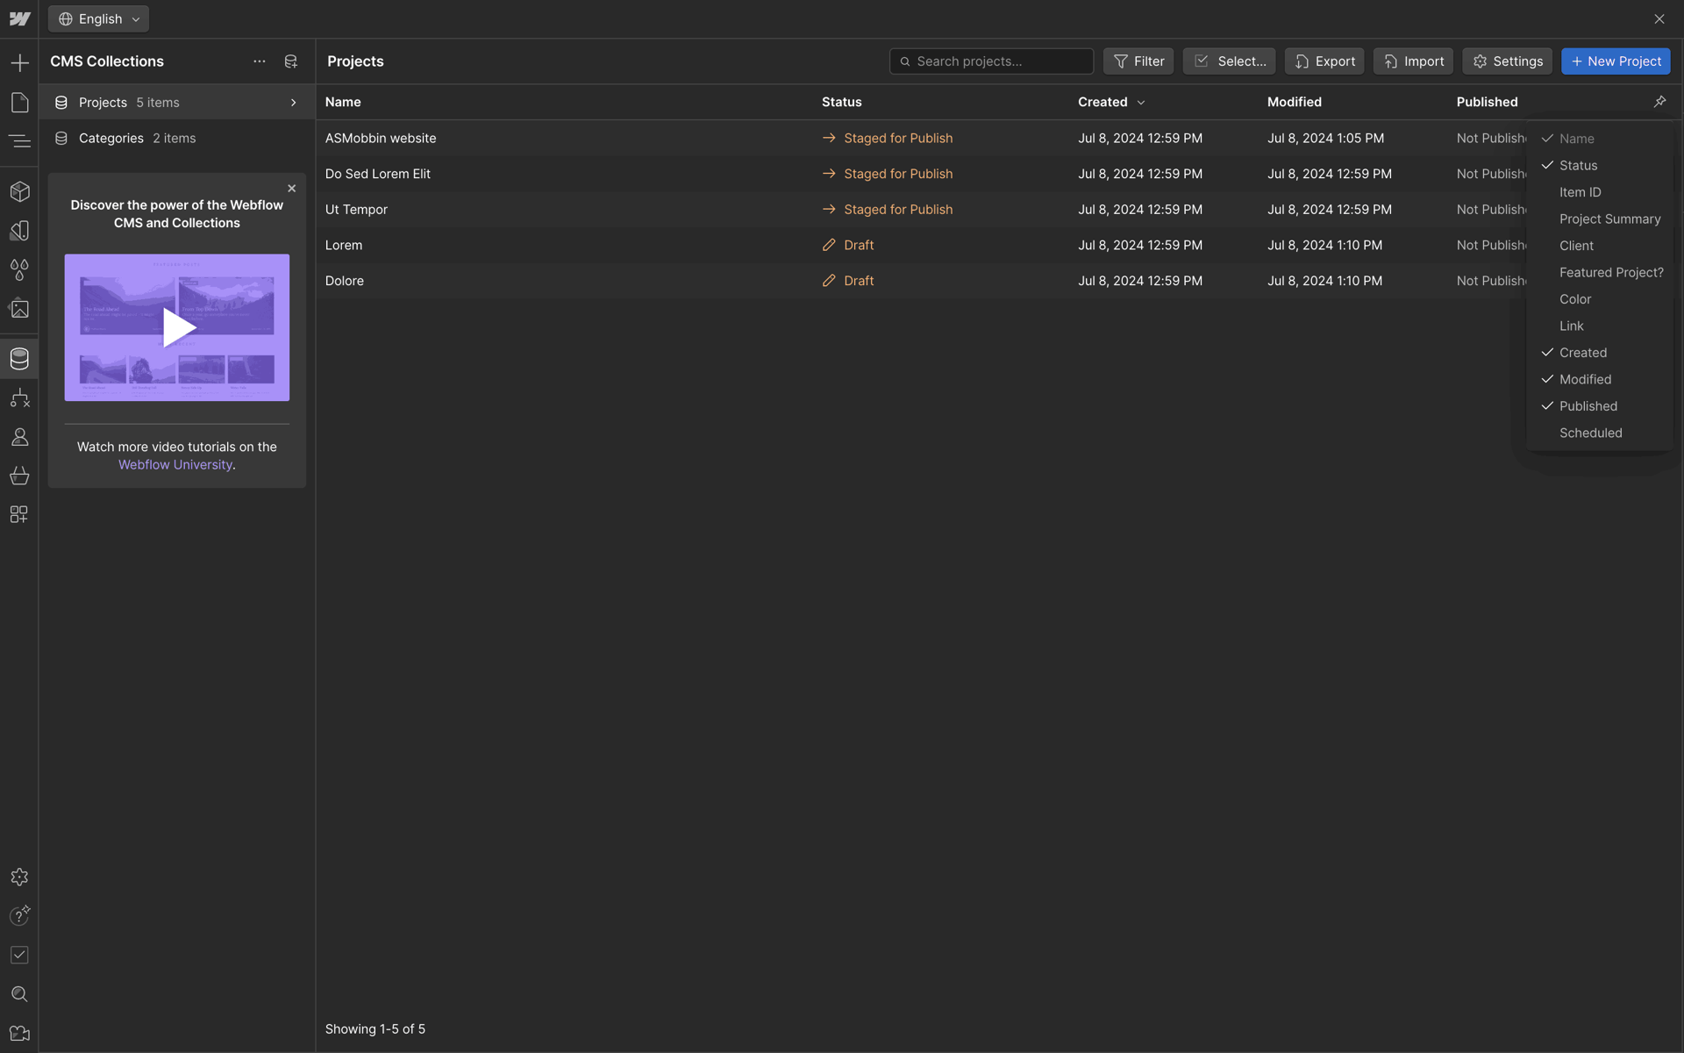
Task: Open the Filter options
Action: tap(1138, 61)
